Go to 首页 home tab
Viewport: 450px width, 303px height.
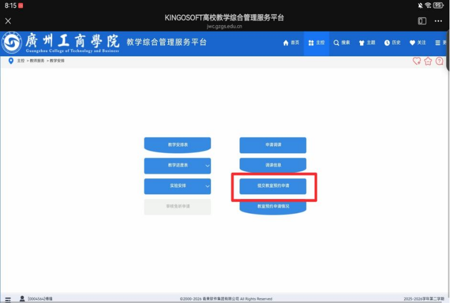coord(291,43)
